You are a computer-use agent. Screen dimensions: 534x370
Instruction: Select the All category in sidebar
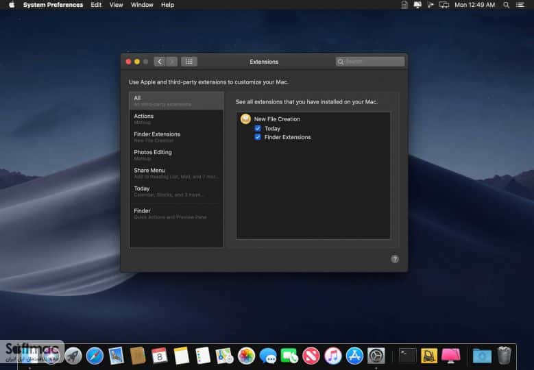pos(176,101)
